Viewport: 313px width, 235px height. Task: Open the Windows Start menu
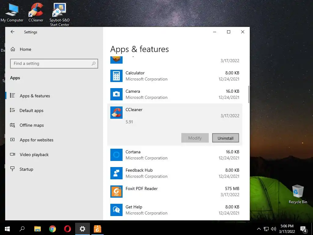coord(7,229)
